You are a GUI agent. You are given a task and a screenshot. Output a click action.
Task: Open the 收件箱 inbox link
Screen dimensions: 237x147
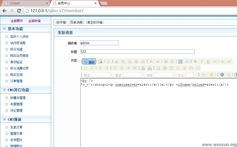[x=61, y=22]
